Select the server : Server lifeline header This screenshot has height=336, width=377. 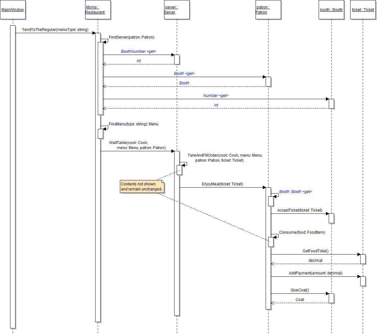coord(177,10)
